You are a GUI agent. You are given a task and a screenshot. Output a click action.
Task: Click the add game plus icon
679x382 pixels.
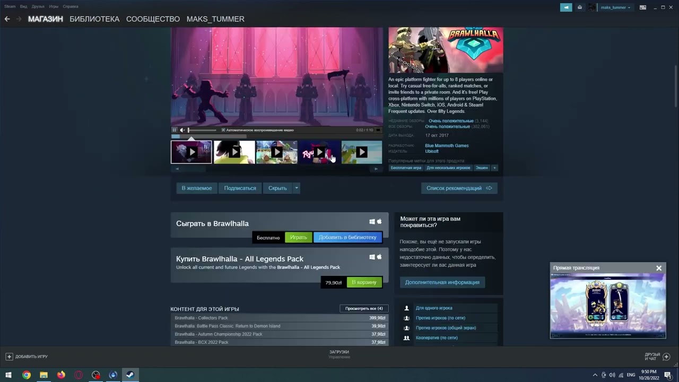point(9,357)
